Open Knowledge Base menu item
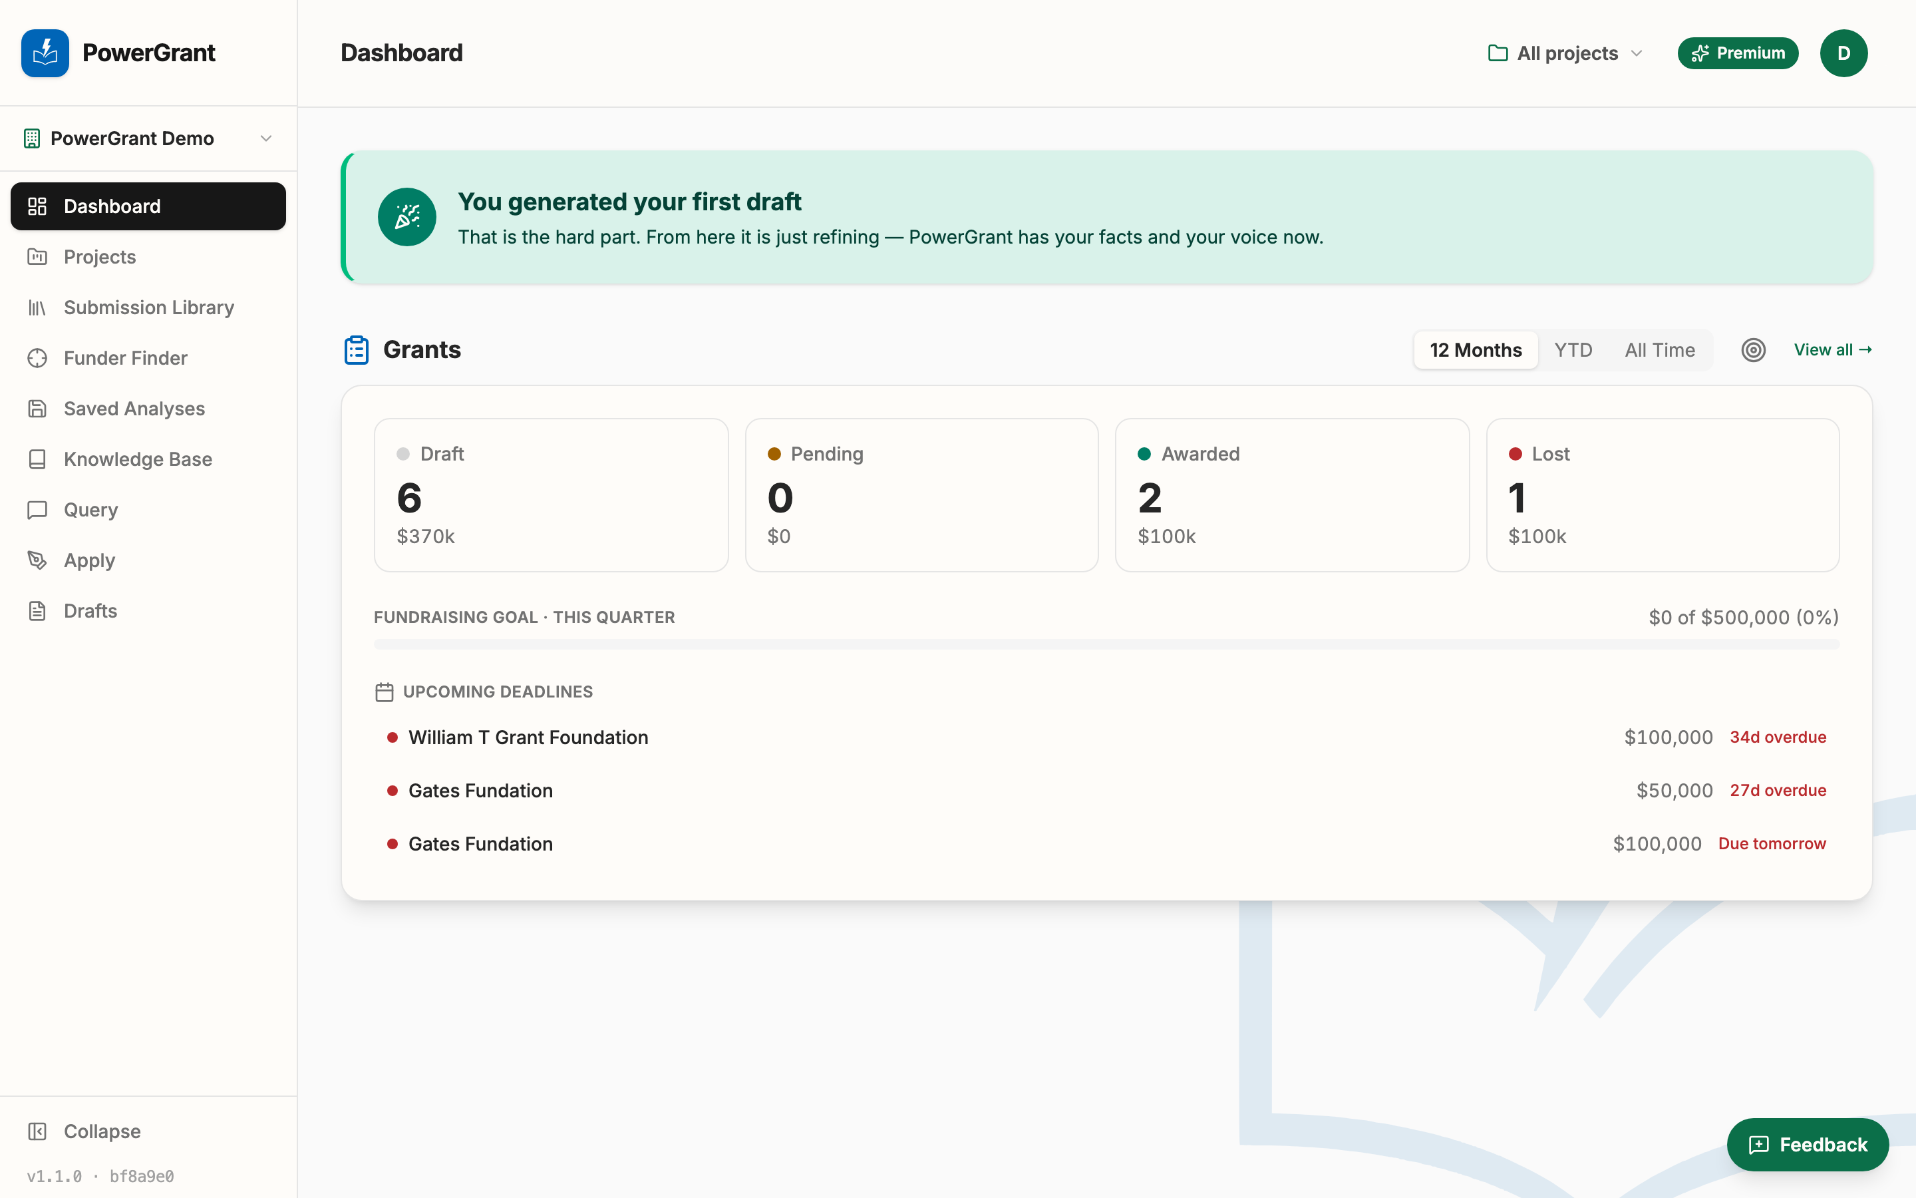Viewport: 1916px width, 1198px height. 149,459
